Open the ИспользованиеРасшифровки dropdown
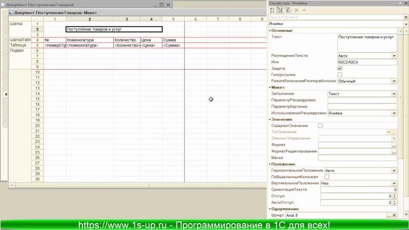The width and height of the screenshot is (409, 230). click(394, 113)
